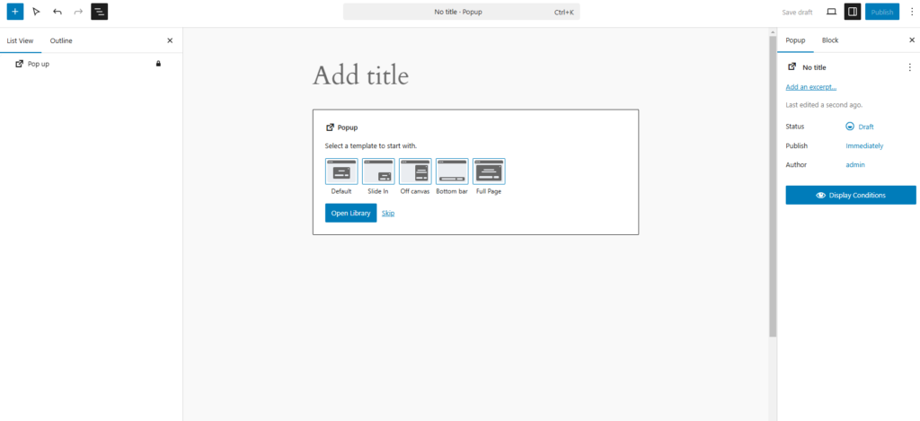
Task: Choose the Slide In popup template
Action: click(378, 171)
